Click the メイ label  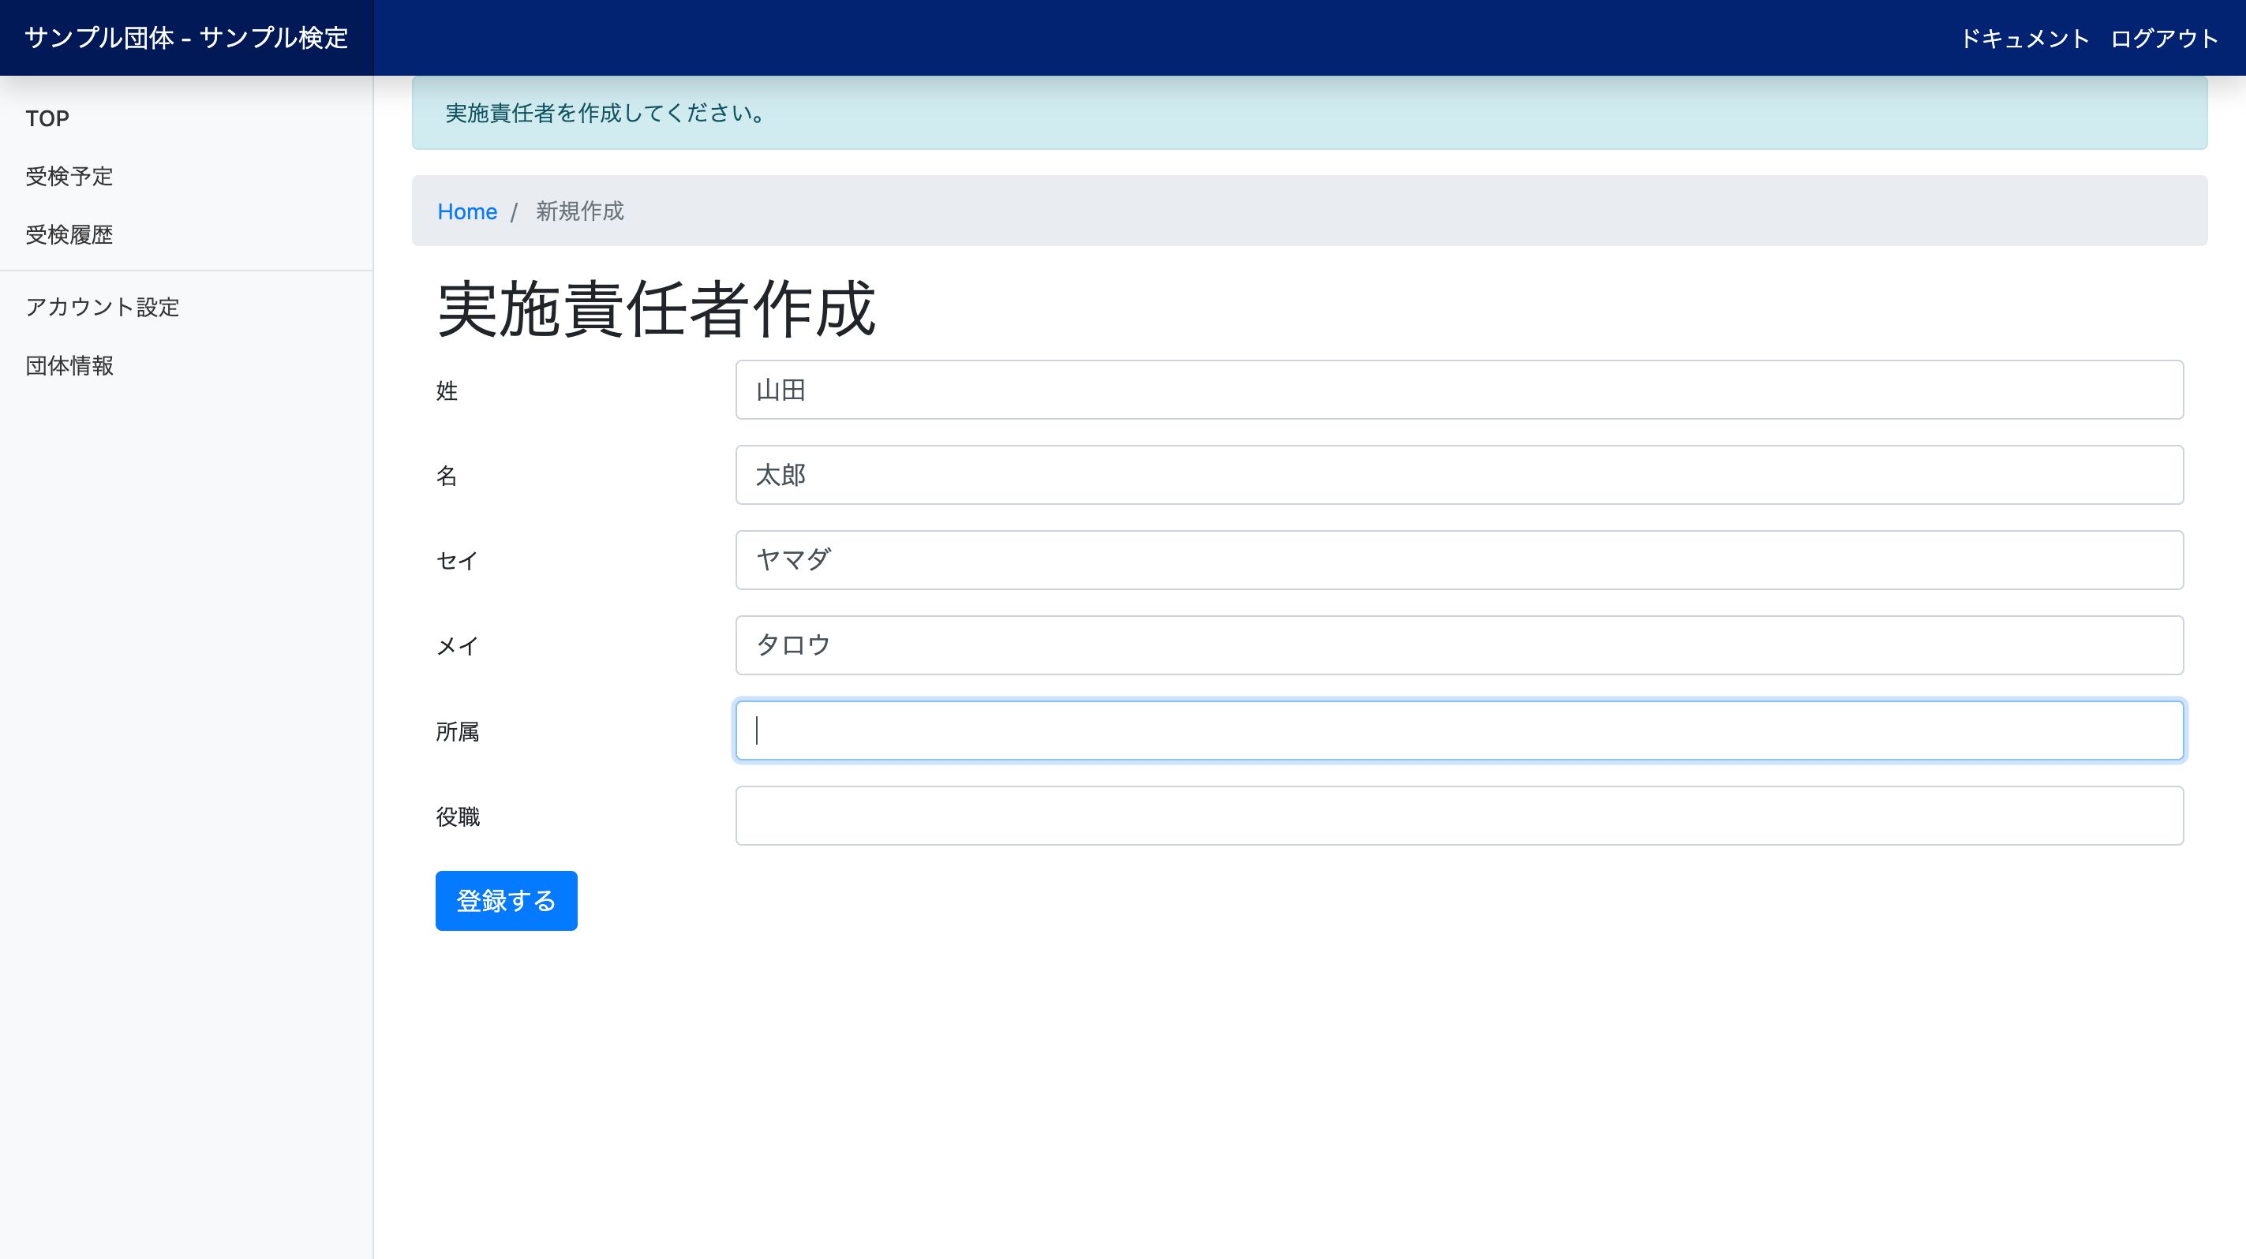point(458,647)
